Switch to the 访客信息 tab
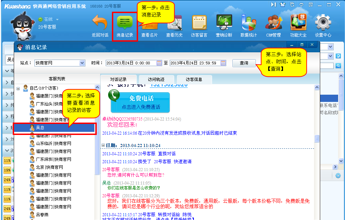The width and height of the screenshot is (345, 220). [194, 80]
